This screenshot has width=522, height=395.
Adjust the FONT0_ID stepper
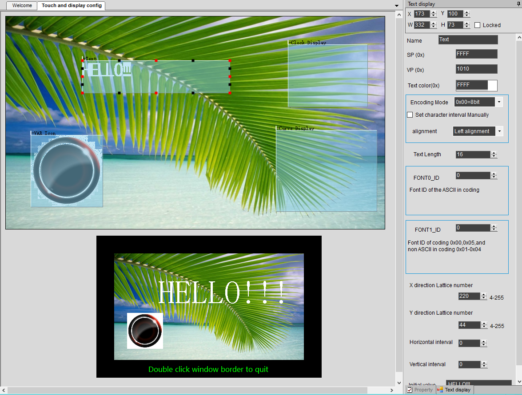(494, 175)
